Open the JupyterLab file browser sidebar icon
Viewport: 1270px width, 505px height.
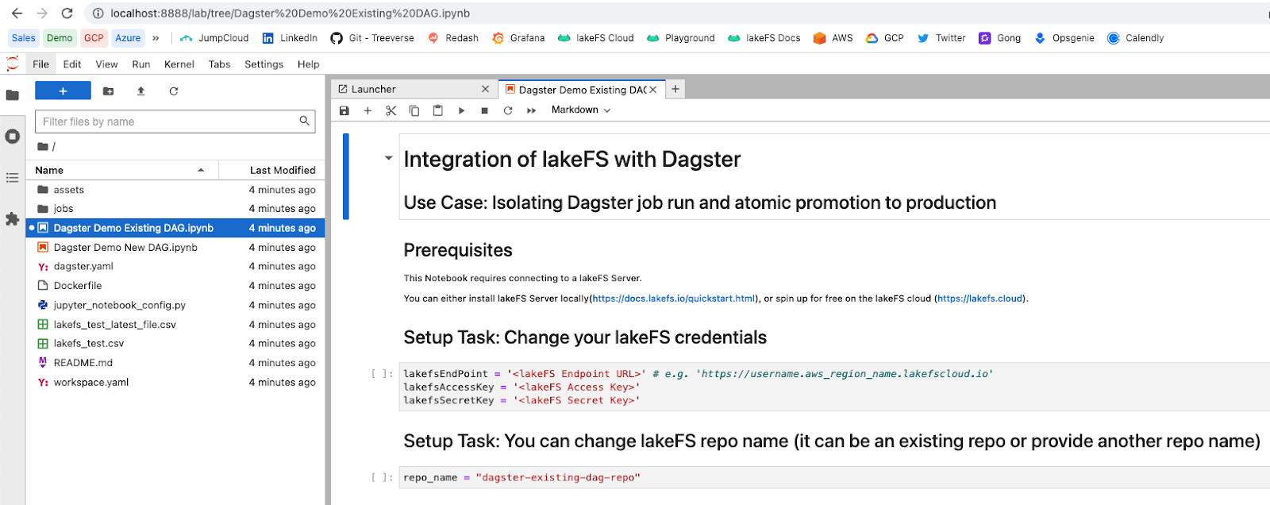(12, 95)
